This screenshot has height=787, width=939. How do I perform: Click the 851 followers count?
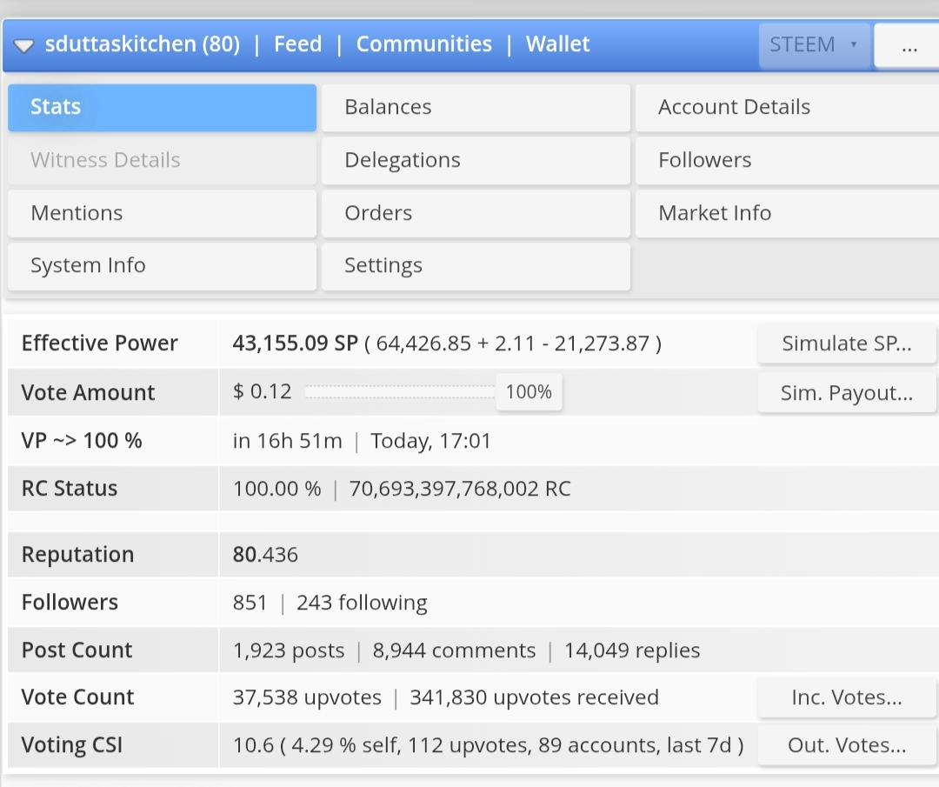click(x=250, y=603)
